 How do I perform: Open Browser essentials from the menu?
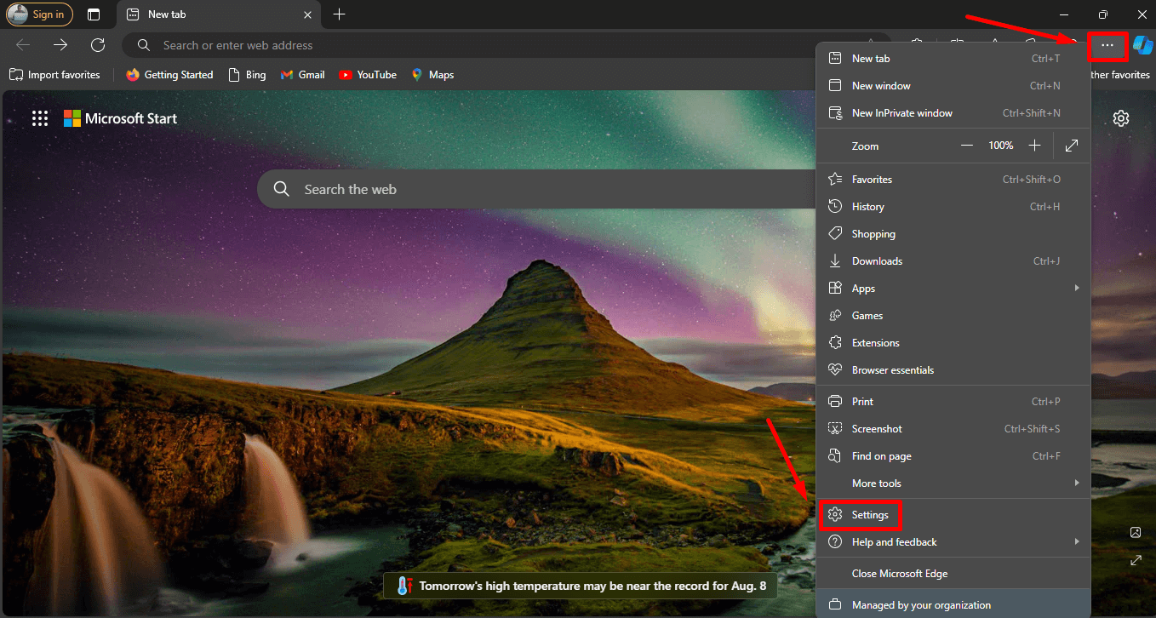[x=953, y=370]
